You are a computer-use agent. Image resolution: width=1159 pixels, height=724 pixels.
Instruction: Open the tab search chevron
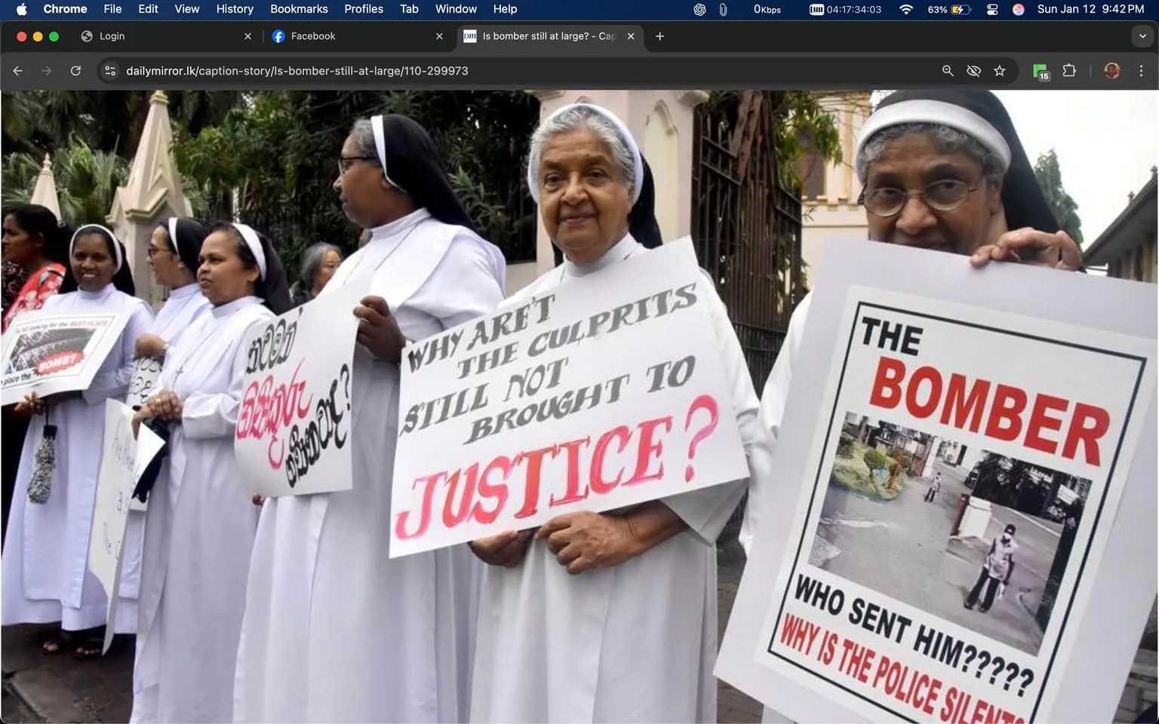click(1141, 35)
